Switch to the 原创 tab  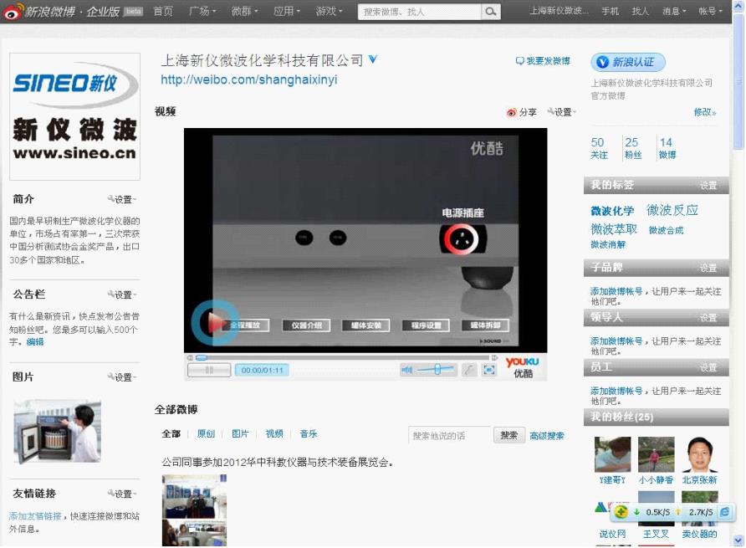(206, 434)
